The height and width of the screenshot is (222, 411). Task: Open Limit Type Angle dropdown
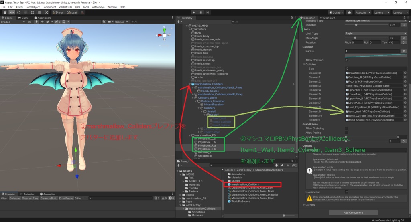376,34
